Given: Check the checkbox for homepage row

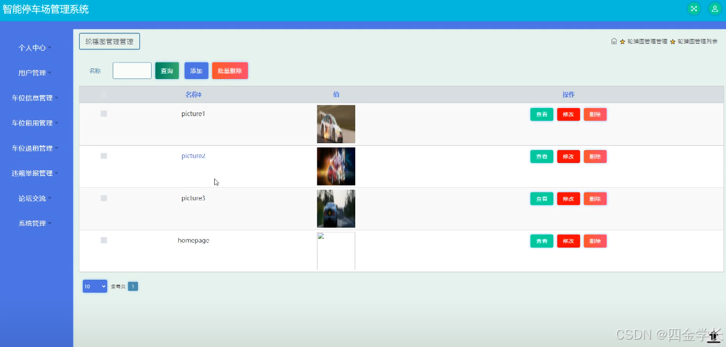Looking at the screenshot, I should pyautogui.click(x=104, y=240).
